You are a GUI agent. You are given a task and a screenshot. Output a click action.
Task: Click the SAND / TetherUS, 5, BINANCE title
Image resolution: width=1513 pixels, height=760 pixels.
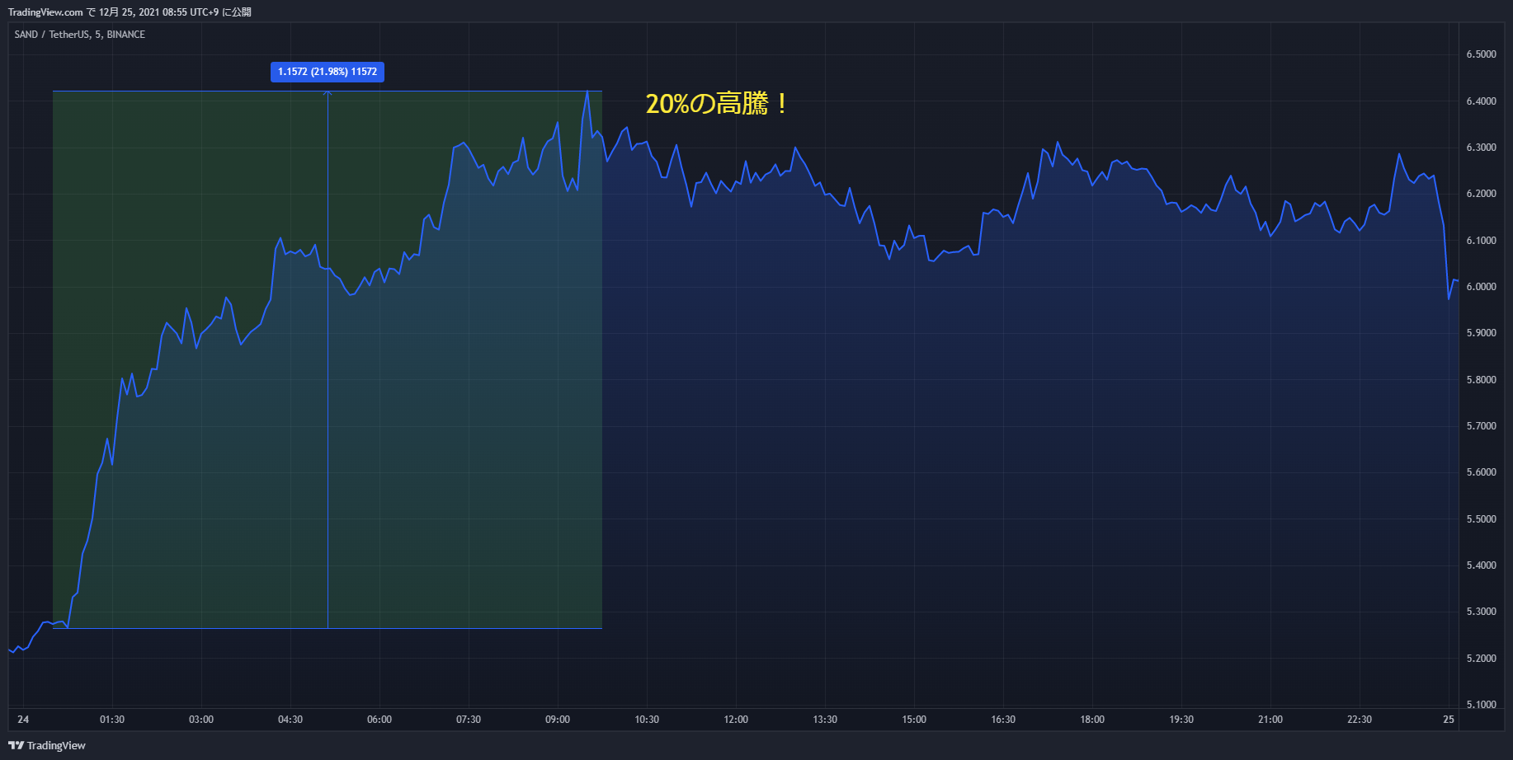[x=80, y=35]
